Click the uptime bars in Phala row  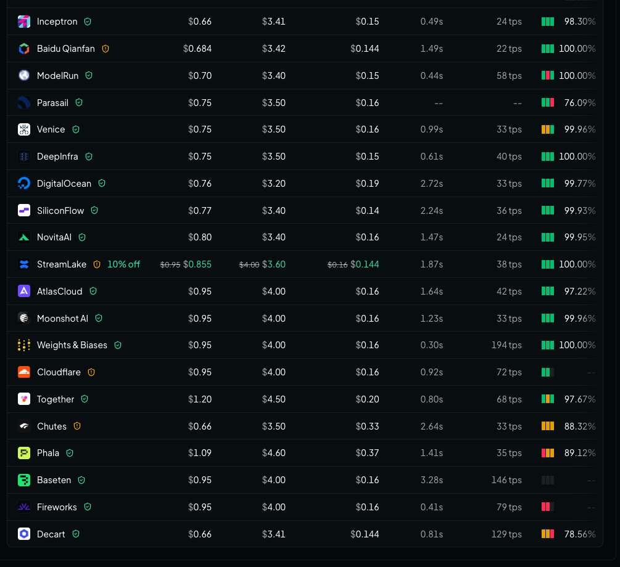pos(548,453)
